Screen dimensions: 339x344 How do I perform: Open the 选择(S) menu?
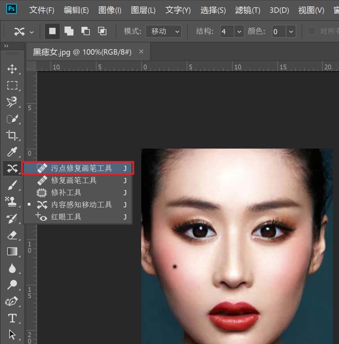click(213, 10)
